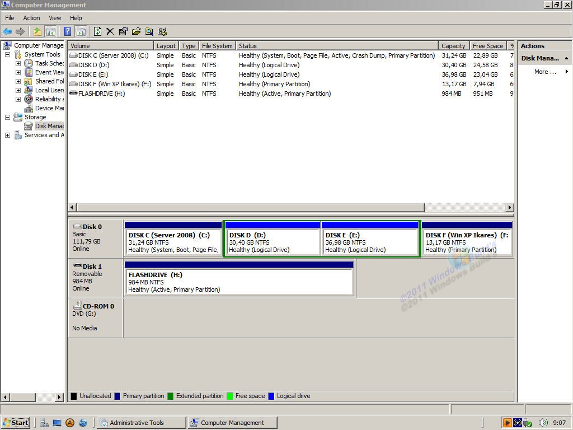
Task: Select DISK C (Server 2008) volume row
Action: point(291,55)
